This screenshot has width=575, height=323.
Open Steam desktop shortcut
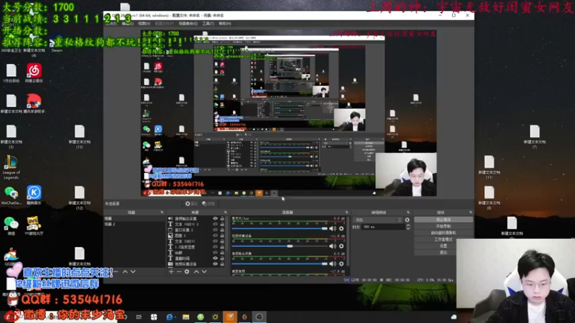[57, 45]
